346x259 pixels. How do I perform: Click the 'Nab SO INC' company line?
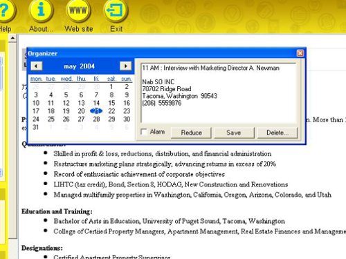click(158, 82)
